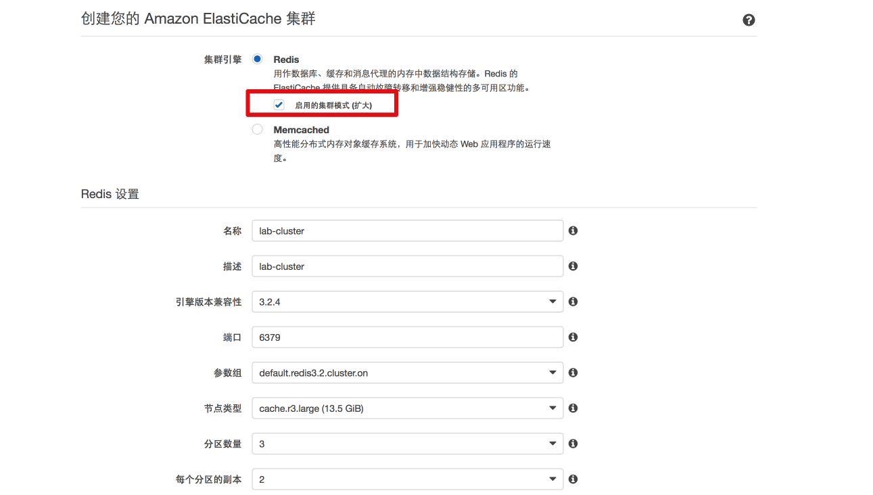Toggle the 启用的集群模式 (扩大) checkbox
Screen dimensions: 873x495
(x=279, y=105)
